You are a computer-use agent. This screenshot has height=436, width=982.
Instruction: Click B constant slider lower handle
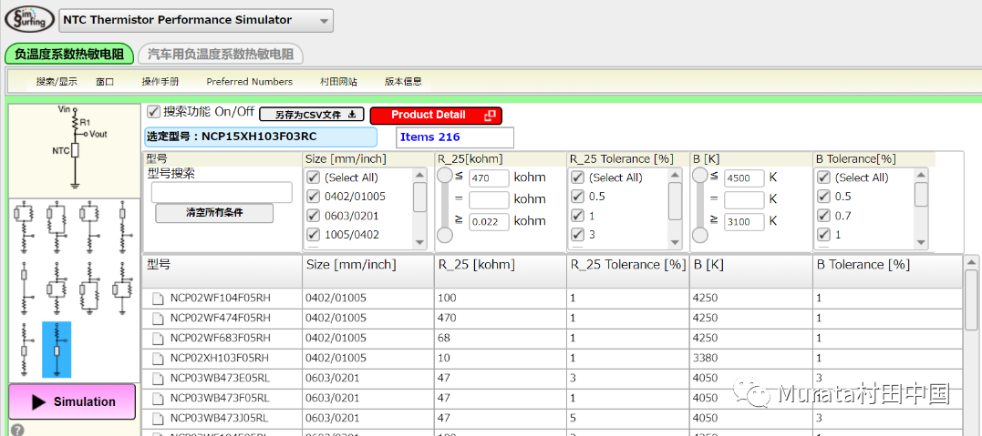[x=699, y=235]
